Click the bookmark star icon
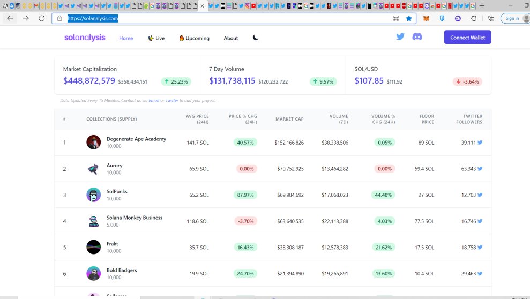 click(409, 18)
